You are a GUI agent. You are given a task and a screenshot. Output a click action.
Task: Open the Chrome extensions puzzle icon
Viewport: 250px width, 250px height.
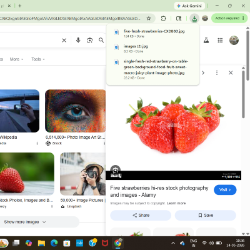click(164, 18)
